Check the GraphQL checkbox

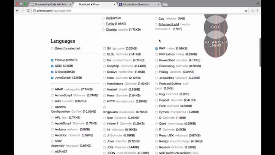(x=104, y=66)
